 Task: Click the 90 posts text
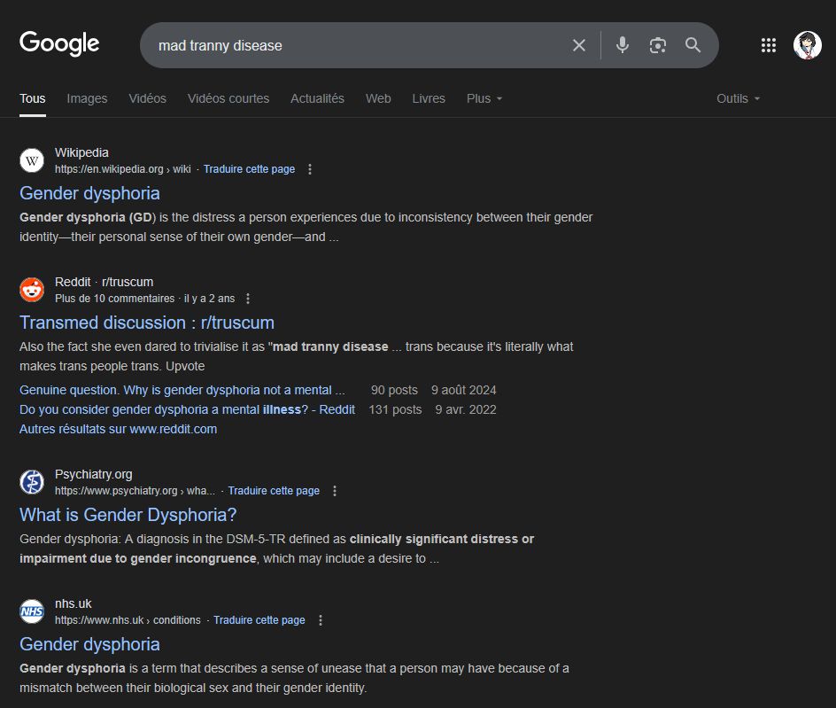coord(395,390)
